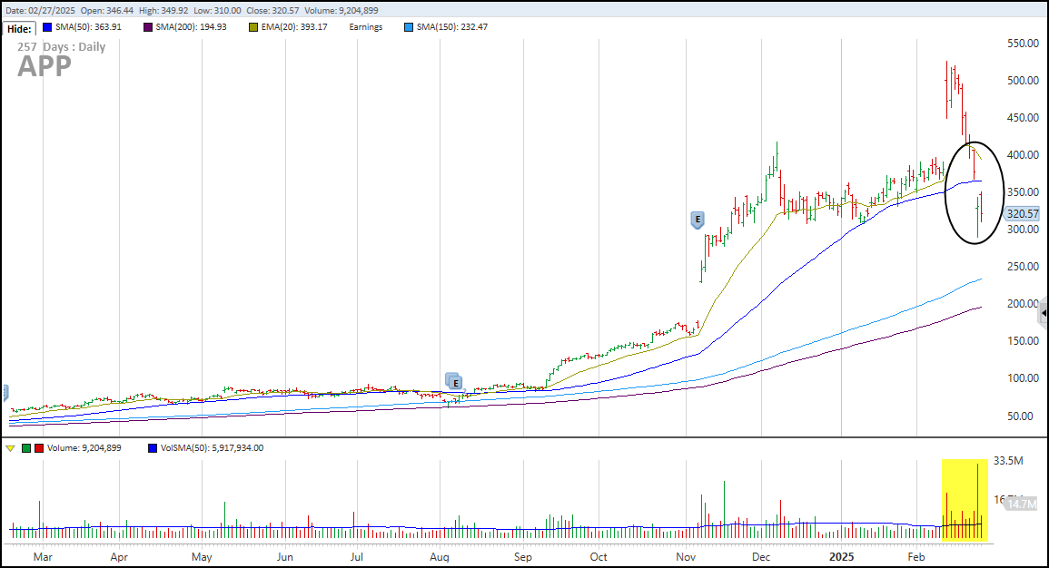1049x568 pixels.
Task: Select the SMA(50): 363.91 indicator label
Action: pyautogui.click(x=88, y=27)
